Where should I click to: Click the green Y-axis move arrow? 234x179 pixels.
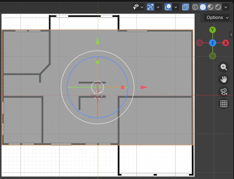tap(97, 40)
